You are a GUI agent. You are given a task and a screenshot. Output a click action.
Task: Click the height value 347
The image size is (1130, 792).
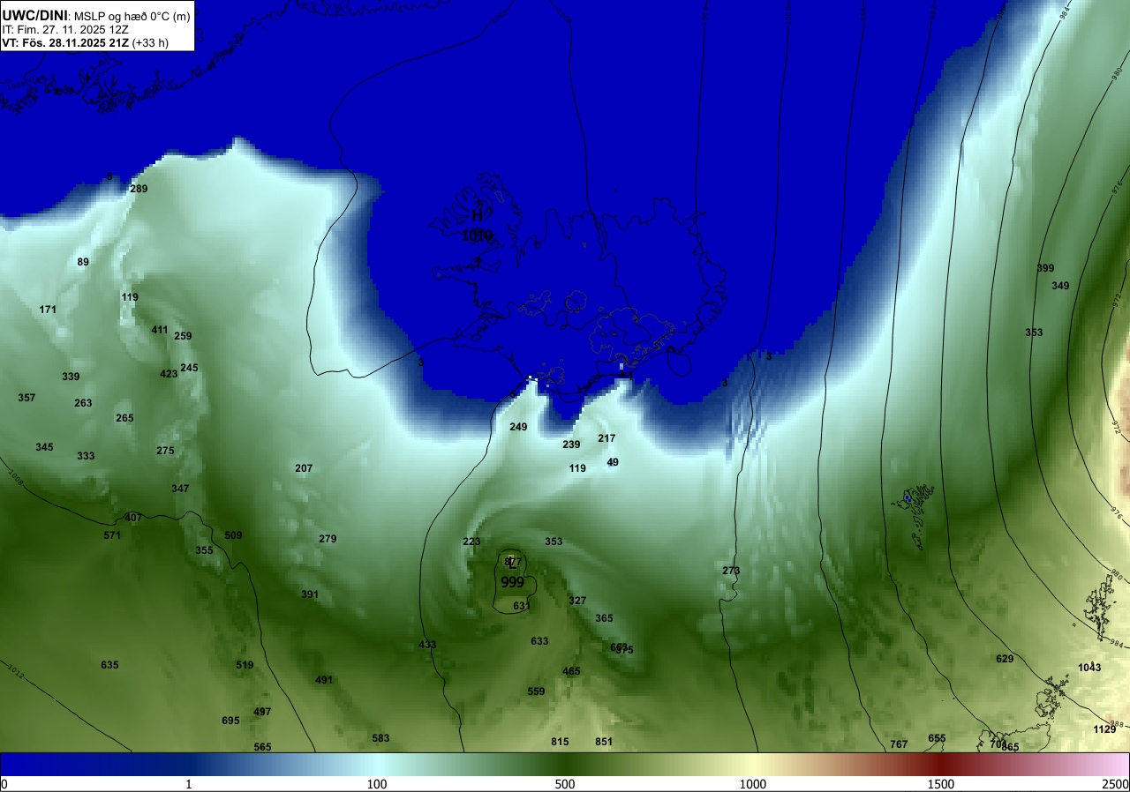click(180, 489)
